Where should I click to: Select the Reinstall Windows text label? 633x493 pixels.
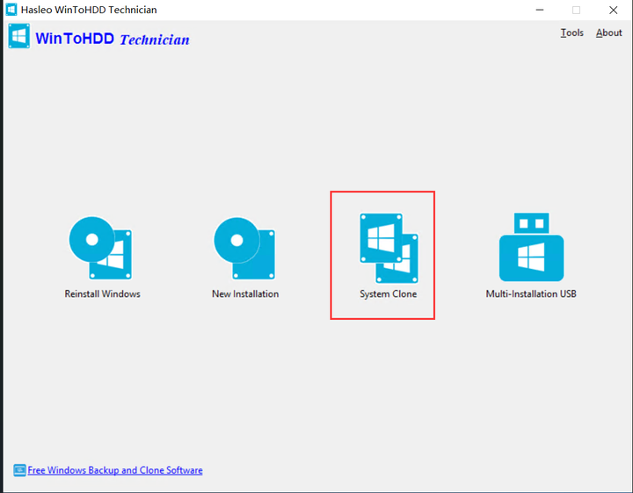coord(103,294)
